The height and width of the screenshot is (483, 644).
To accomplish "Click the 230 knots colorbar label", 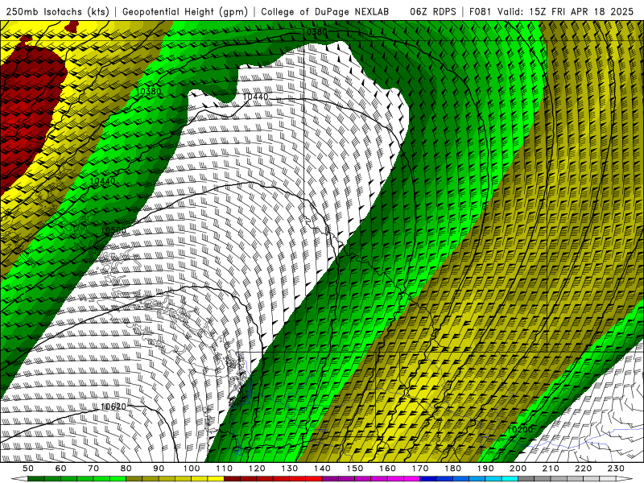I will coord(616,469).
